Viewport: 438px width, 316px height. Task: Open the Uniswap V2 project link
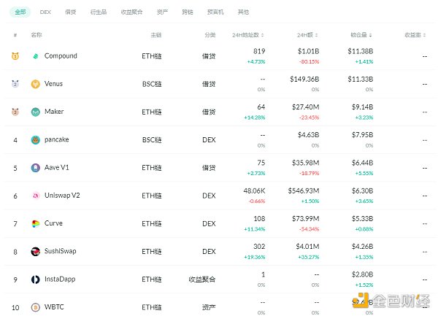click(62, 196)
